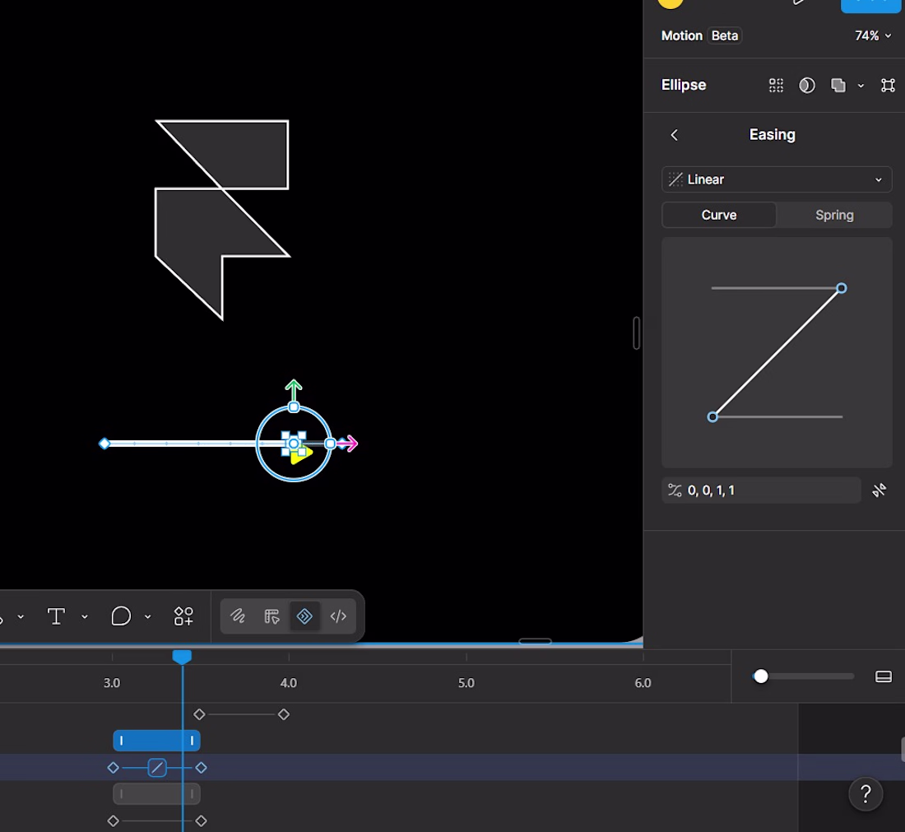Select the left keyframe on the highlighted track
The image size is (905, 832).
coord(114,767)
